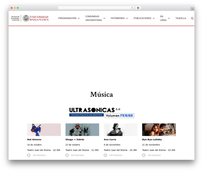Click the green maximize window dot
This screenshot has height=172, width=203.
tap(18, 8)
